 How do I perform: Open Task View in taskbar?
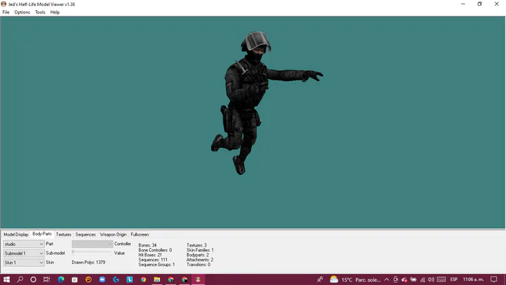47,280
